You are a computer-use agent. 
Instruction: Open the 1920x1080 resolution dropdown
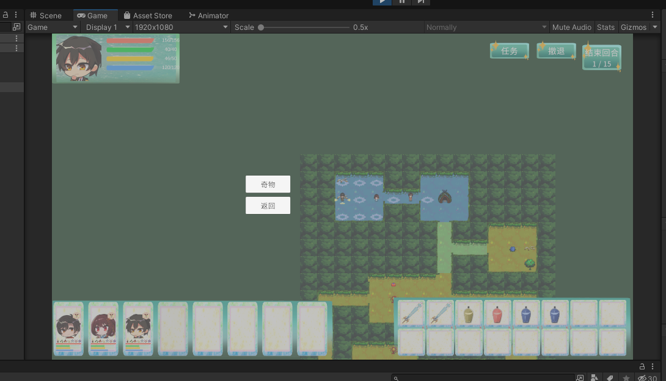[181, 27]
